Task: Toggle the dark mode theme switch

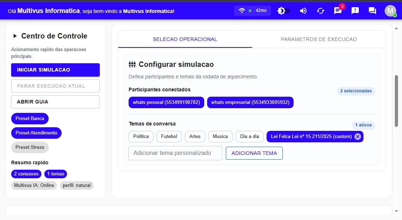Action: point(283,11)
